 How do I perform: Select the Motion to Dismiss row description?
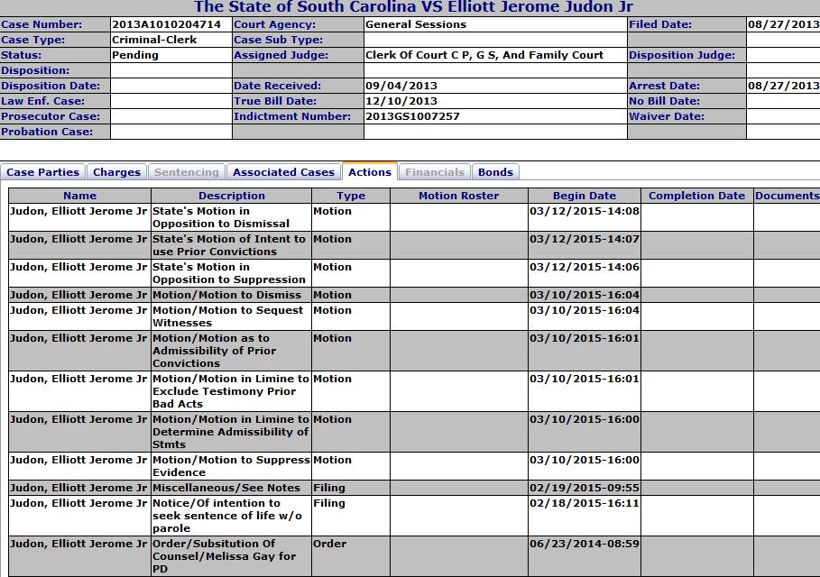pos(227,295)
